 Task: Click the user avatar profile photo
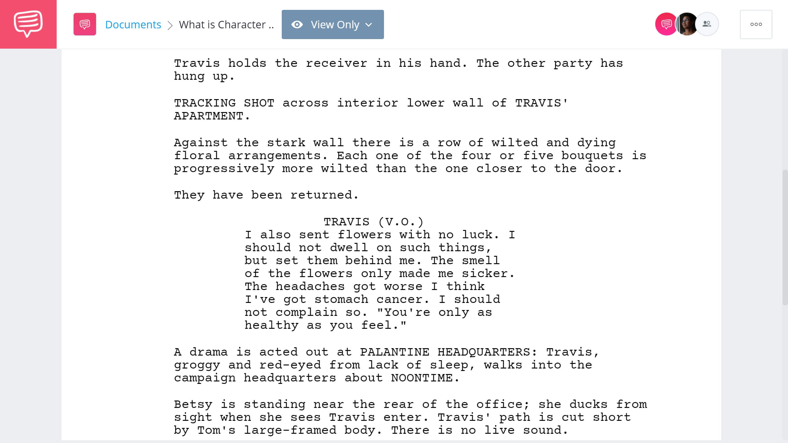click(x=686, y=24)
